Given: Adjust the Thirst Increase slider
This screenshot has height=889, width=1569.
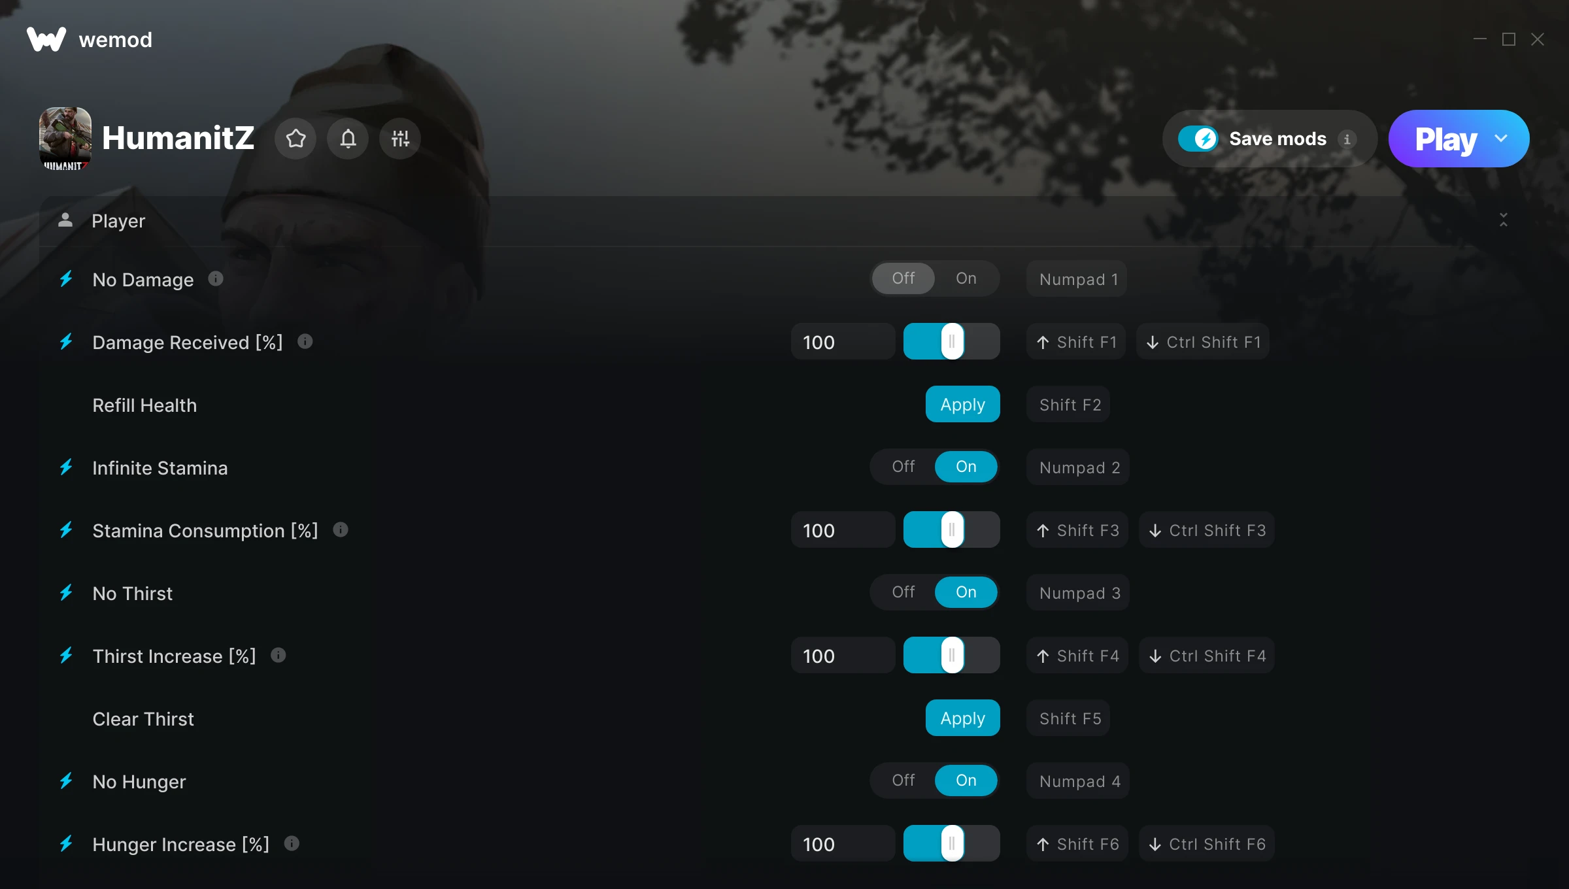Looking at the screenshot, I should click(x=952, y=655).
